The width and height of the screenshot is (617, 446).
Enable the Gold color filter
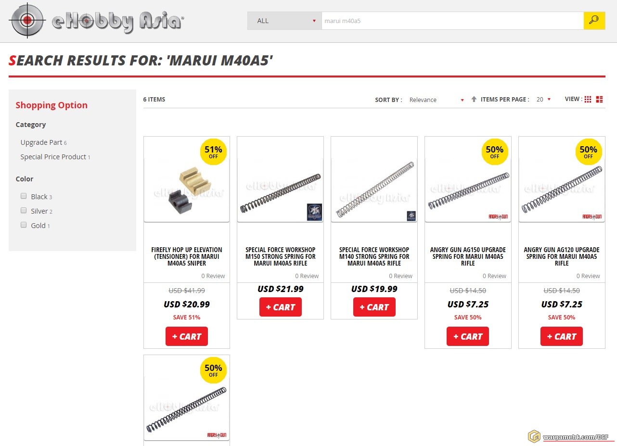tap(24, 225)
